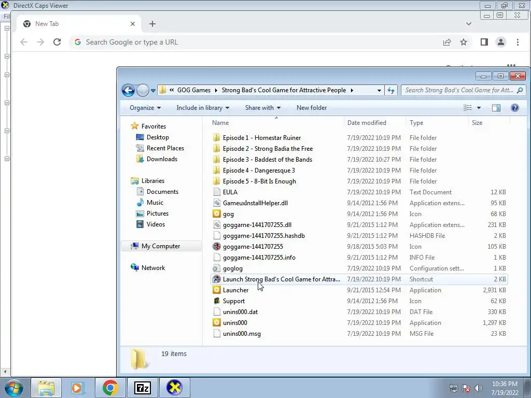Viewport: 531px width, 398px height.
Task: Open the Share with dropdown
Action: pos(263,108)
